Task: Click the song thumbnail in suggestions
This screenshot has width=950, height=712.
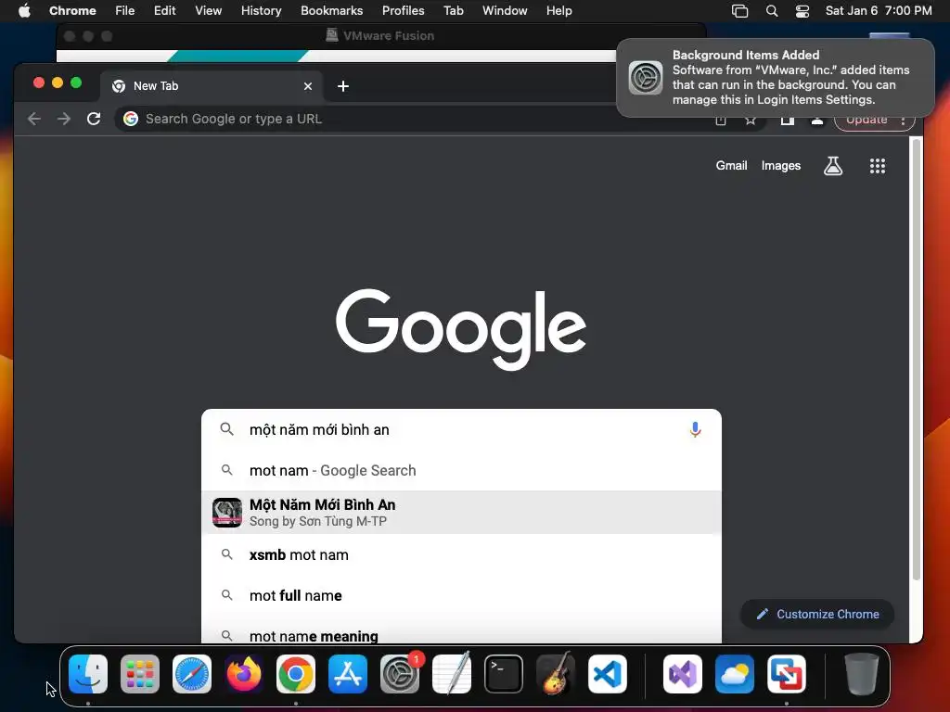Action: [227, 513]
